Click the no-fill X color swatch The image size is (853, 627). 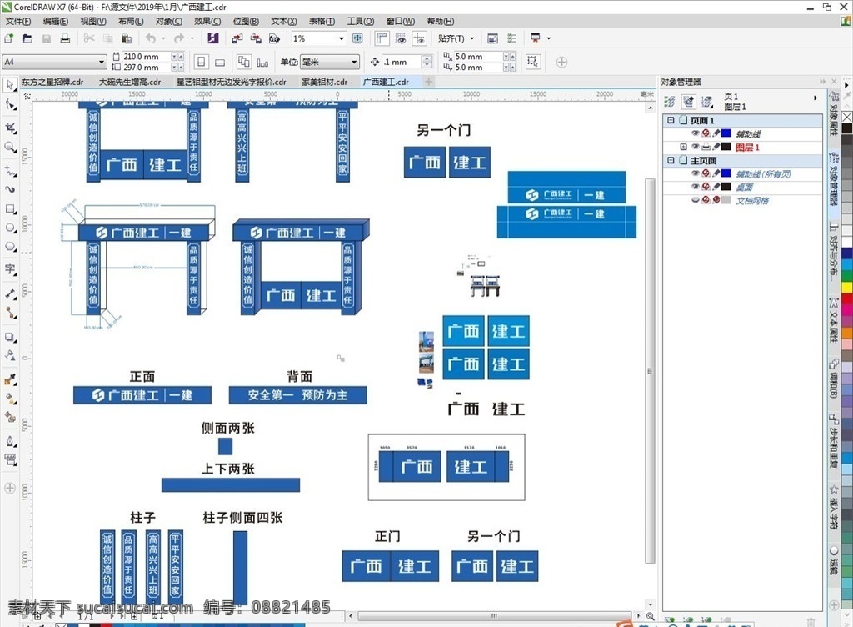(847, 117)
